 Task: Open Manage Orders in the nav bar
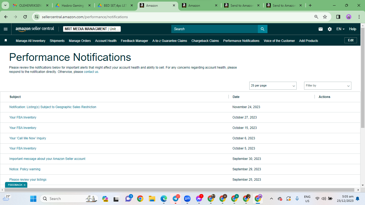point(80,41)
